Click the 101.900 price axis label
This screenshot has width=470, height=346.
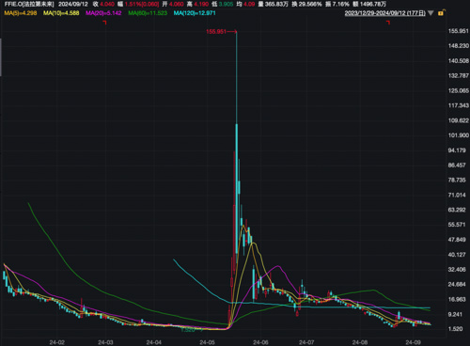point(459,135)
